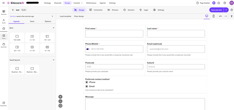Screen dimensions: 234x110
Task: Zoom in on the form canvas
Action: pyautogui.click(x=60, y=97)
